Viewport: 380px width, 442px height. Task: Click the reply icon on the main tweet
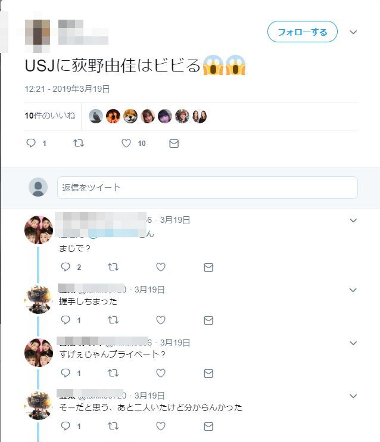(x=31, y=143)
